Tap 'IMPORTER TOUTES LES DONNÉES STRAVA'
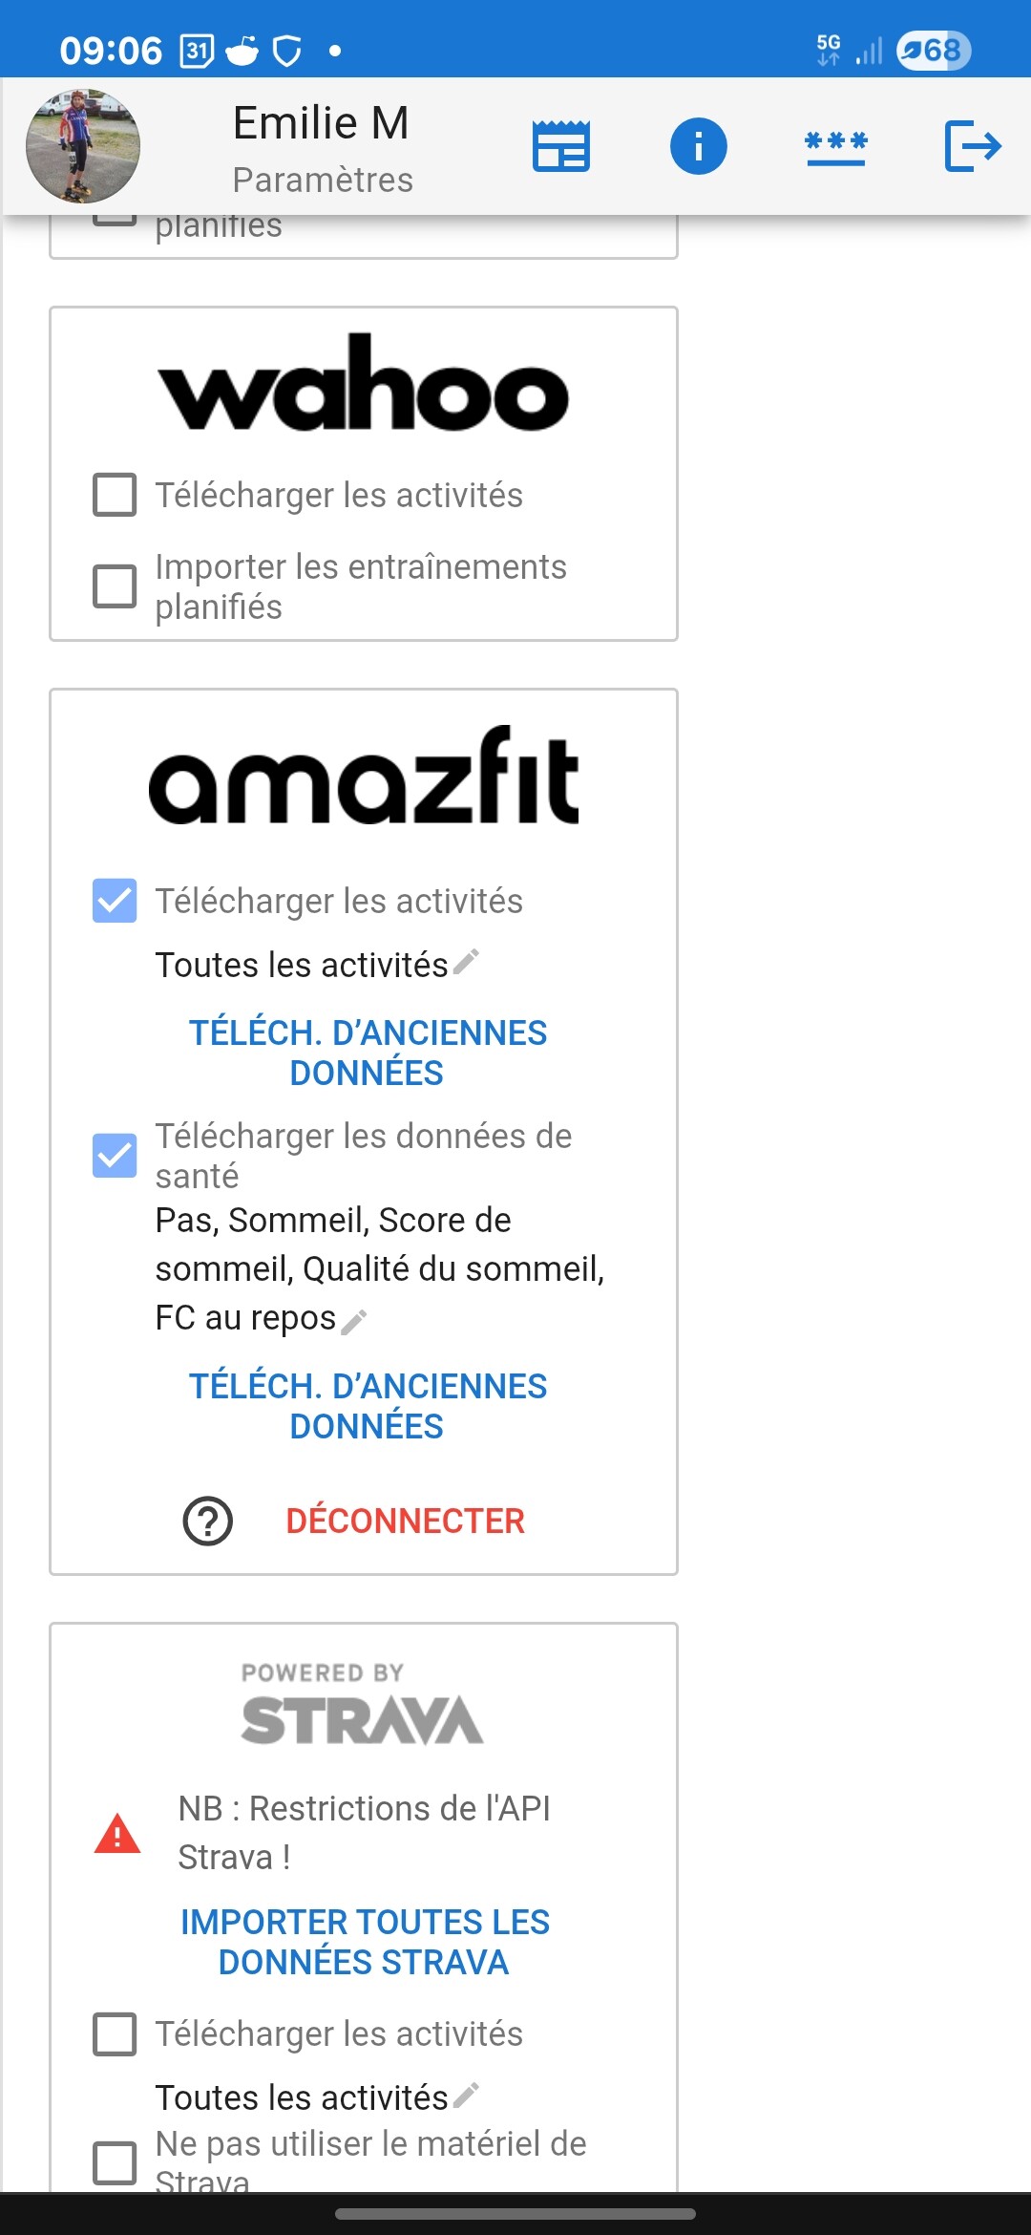This screenshot has width=1031, height=2235. tap(365, 1942)
